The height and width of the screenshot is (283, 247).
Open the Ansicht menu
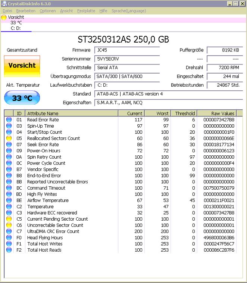pyautogui.click(x=66, y=11)
